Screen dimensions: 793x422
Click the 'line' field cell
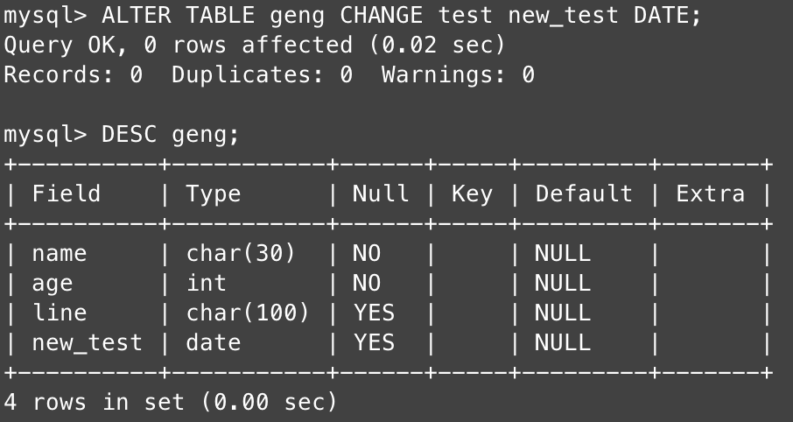60,313
